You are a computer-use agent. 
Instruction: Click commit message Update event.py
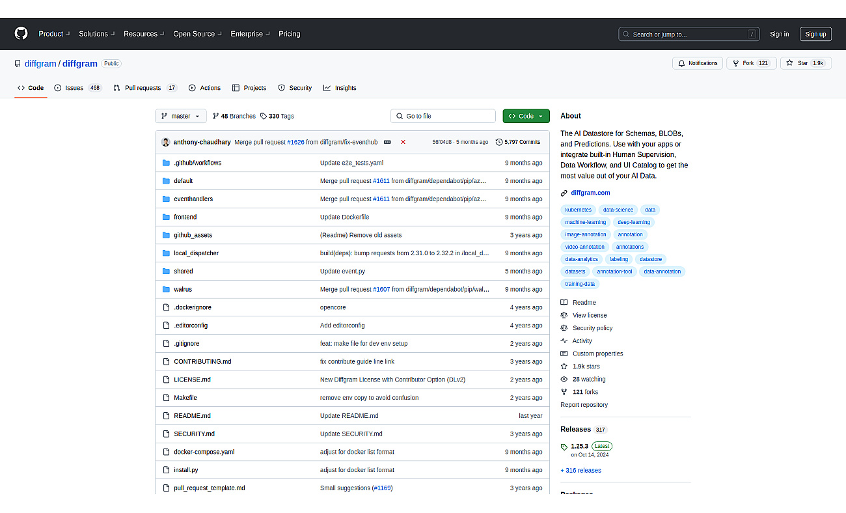(x=342, y=271)
